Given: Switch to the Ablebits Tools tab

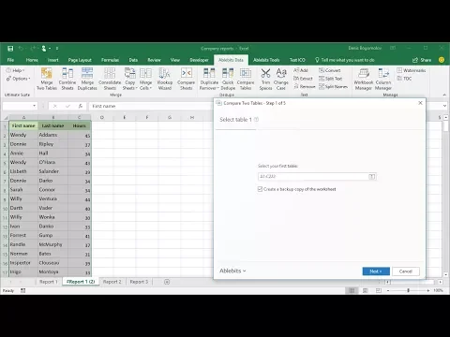Looking at the screenshot, I should point(266,60).
